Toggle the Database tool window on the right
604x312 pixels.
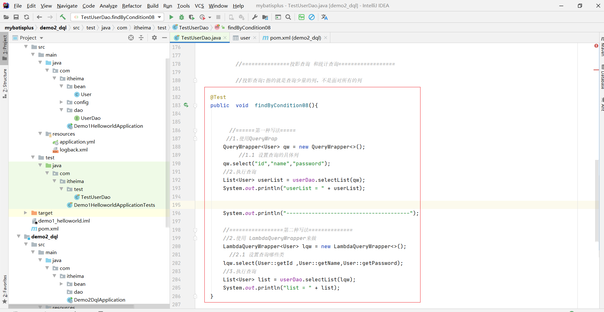click(x=601, y=77)
